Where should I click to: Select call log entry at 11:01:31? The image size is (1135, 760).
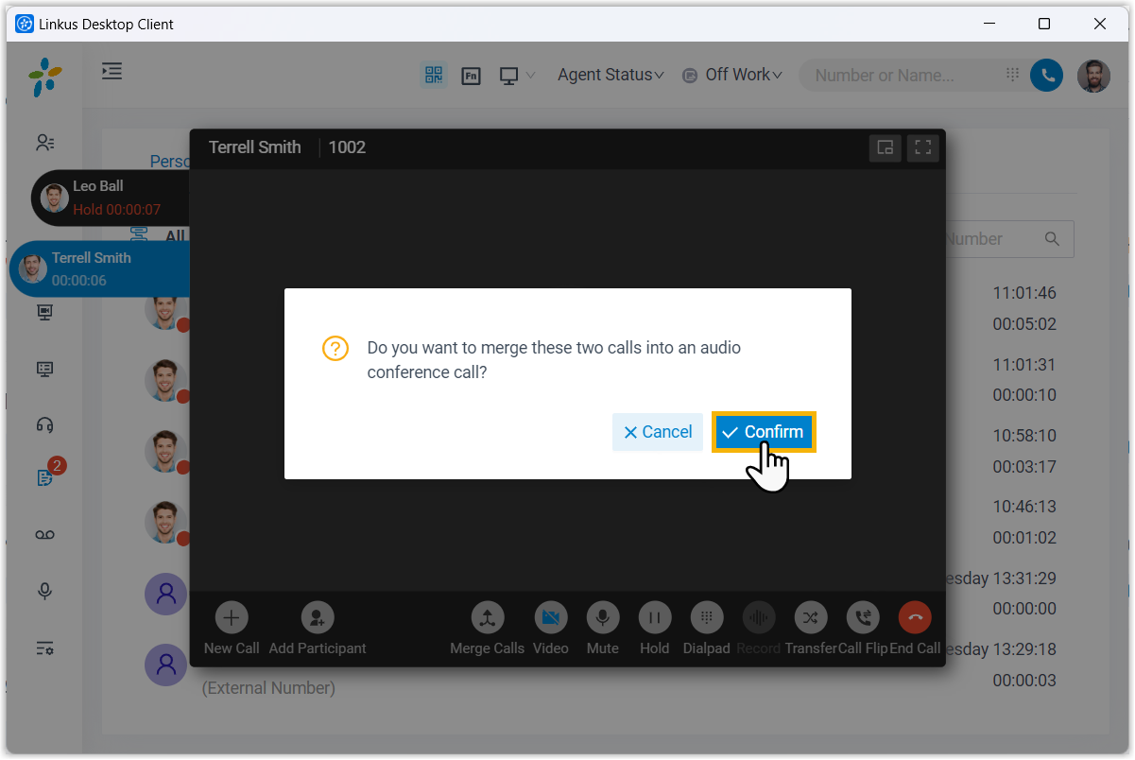click(1024, 364)
